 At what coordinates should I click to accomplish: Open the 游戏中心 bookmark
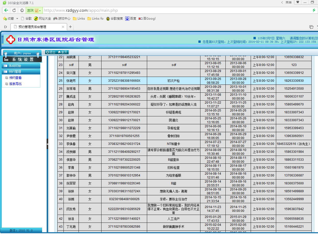(x=62, y=19)
